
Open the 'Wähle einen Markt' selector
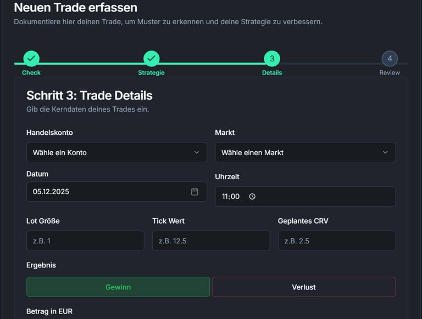click(297, 152)
